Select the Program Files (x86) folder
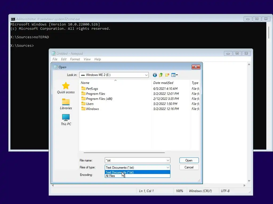The image size is (273, 204). [97, 99]
